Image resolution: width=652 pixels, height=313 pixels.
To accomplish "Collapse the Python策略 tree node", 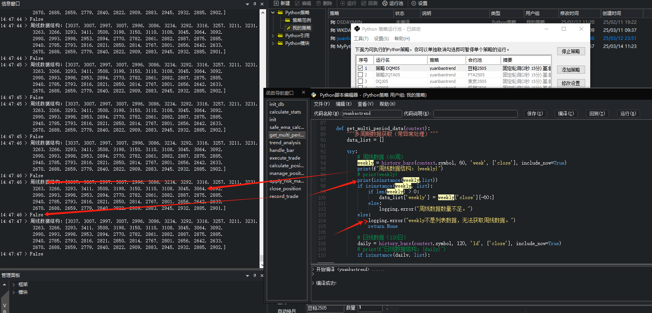I will [x=273, y=12].
